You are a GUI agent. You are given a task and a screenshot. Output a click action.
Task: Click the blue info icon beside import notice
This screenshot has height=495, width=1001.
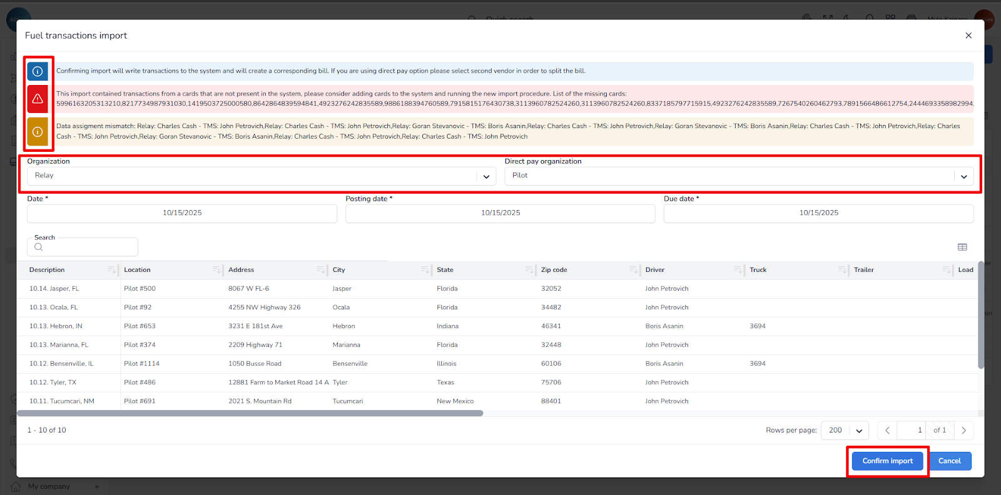click(x=38, y=71)
